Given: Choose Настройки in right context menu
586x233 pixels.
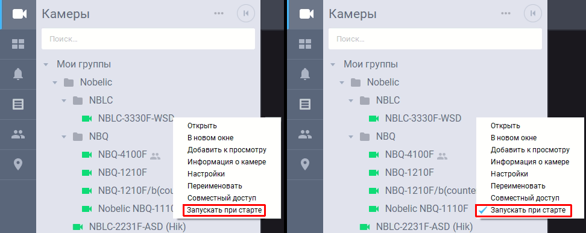Looking at the screenshot, I should (509, 174).
